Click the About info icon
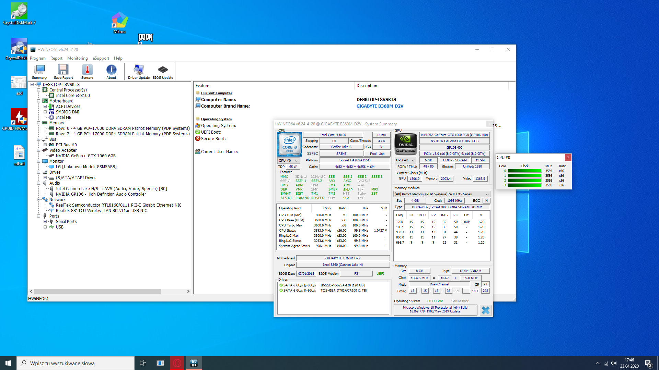 tap(111, 72)
